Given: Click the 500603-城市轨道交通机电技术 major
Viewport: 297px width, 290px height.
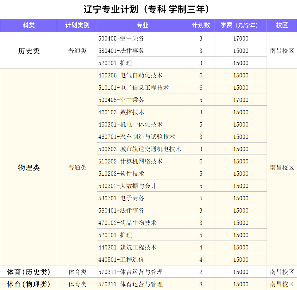Looking at the screenshot, I should [x=140, y=149].
